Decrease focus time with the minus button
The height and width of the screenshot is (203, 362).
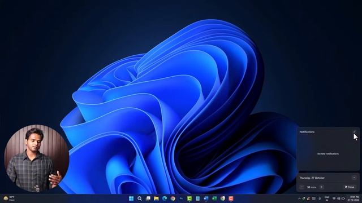click(302, 187)
